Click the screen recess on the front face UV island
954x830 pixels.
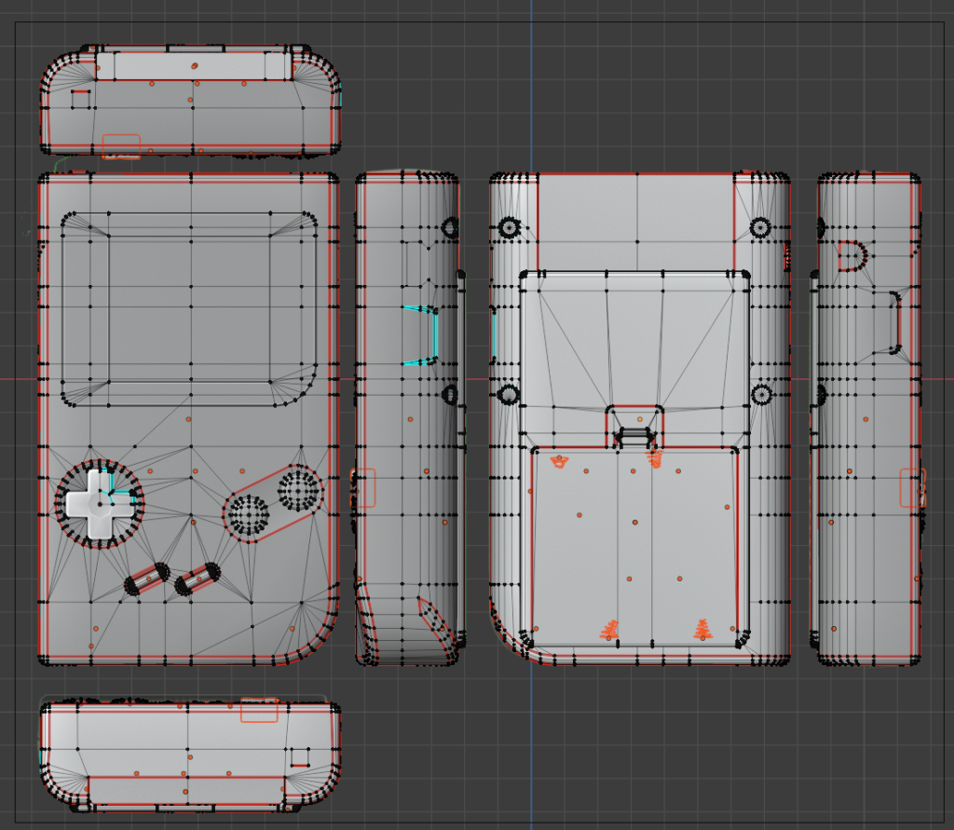189,309
